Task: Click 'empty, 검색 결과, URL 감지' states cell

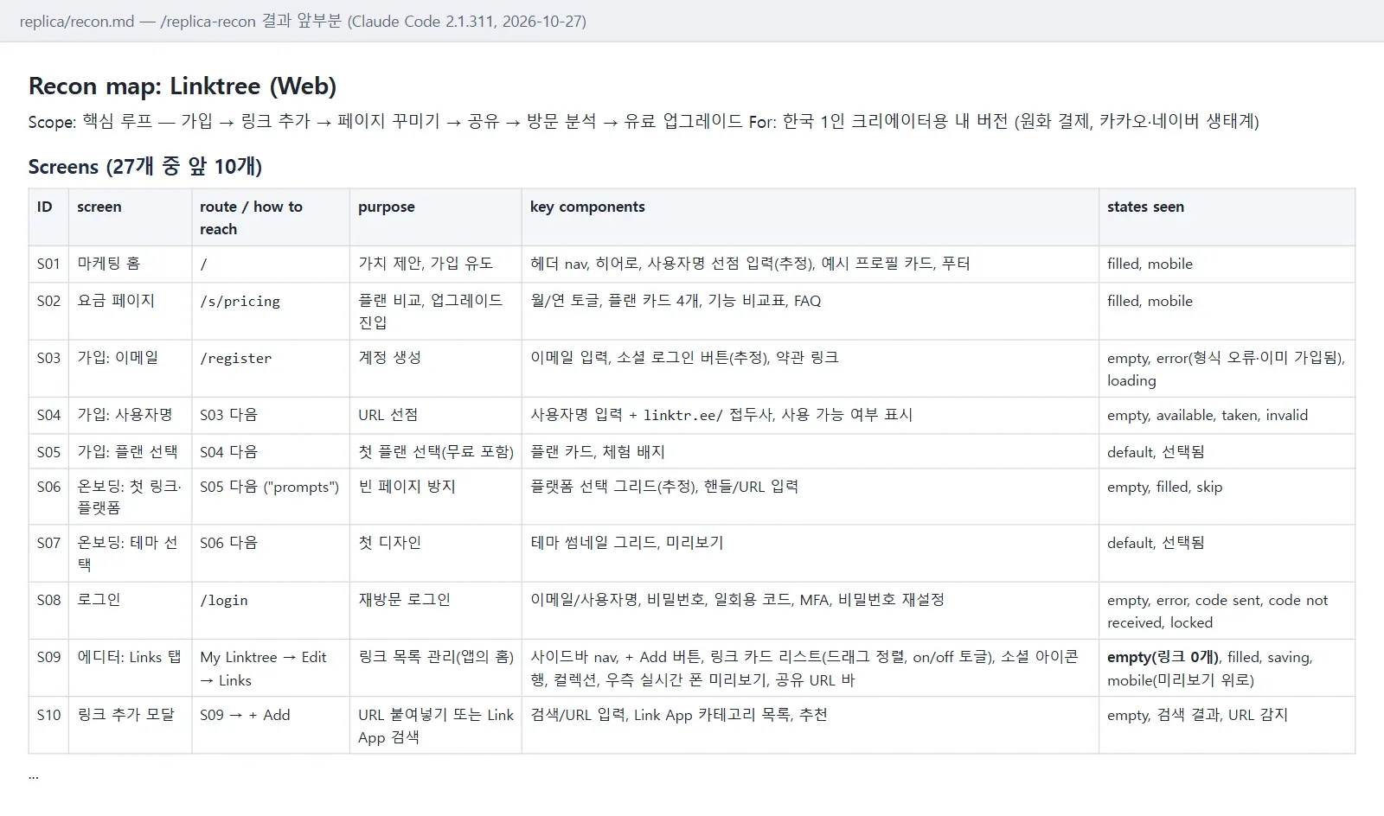Action: [1227, 725]
